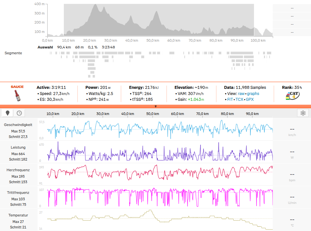
Task: Click the Herzfrequenz chart label
Action: tap(18, 170)
